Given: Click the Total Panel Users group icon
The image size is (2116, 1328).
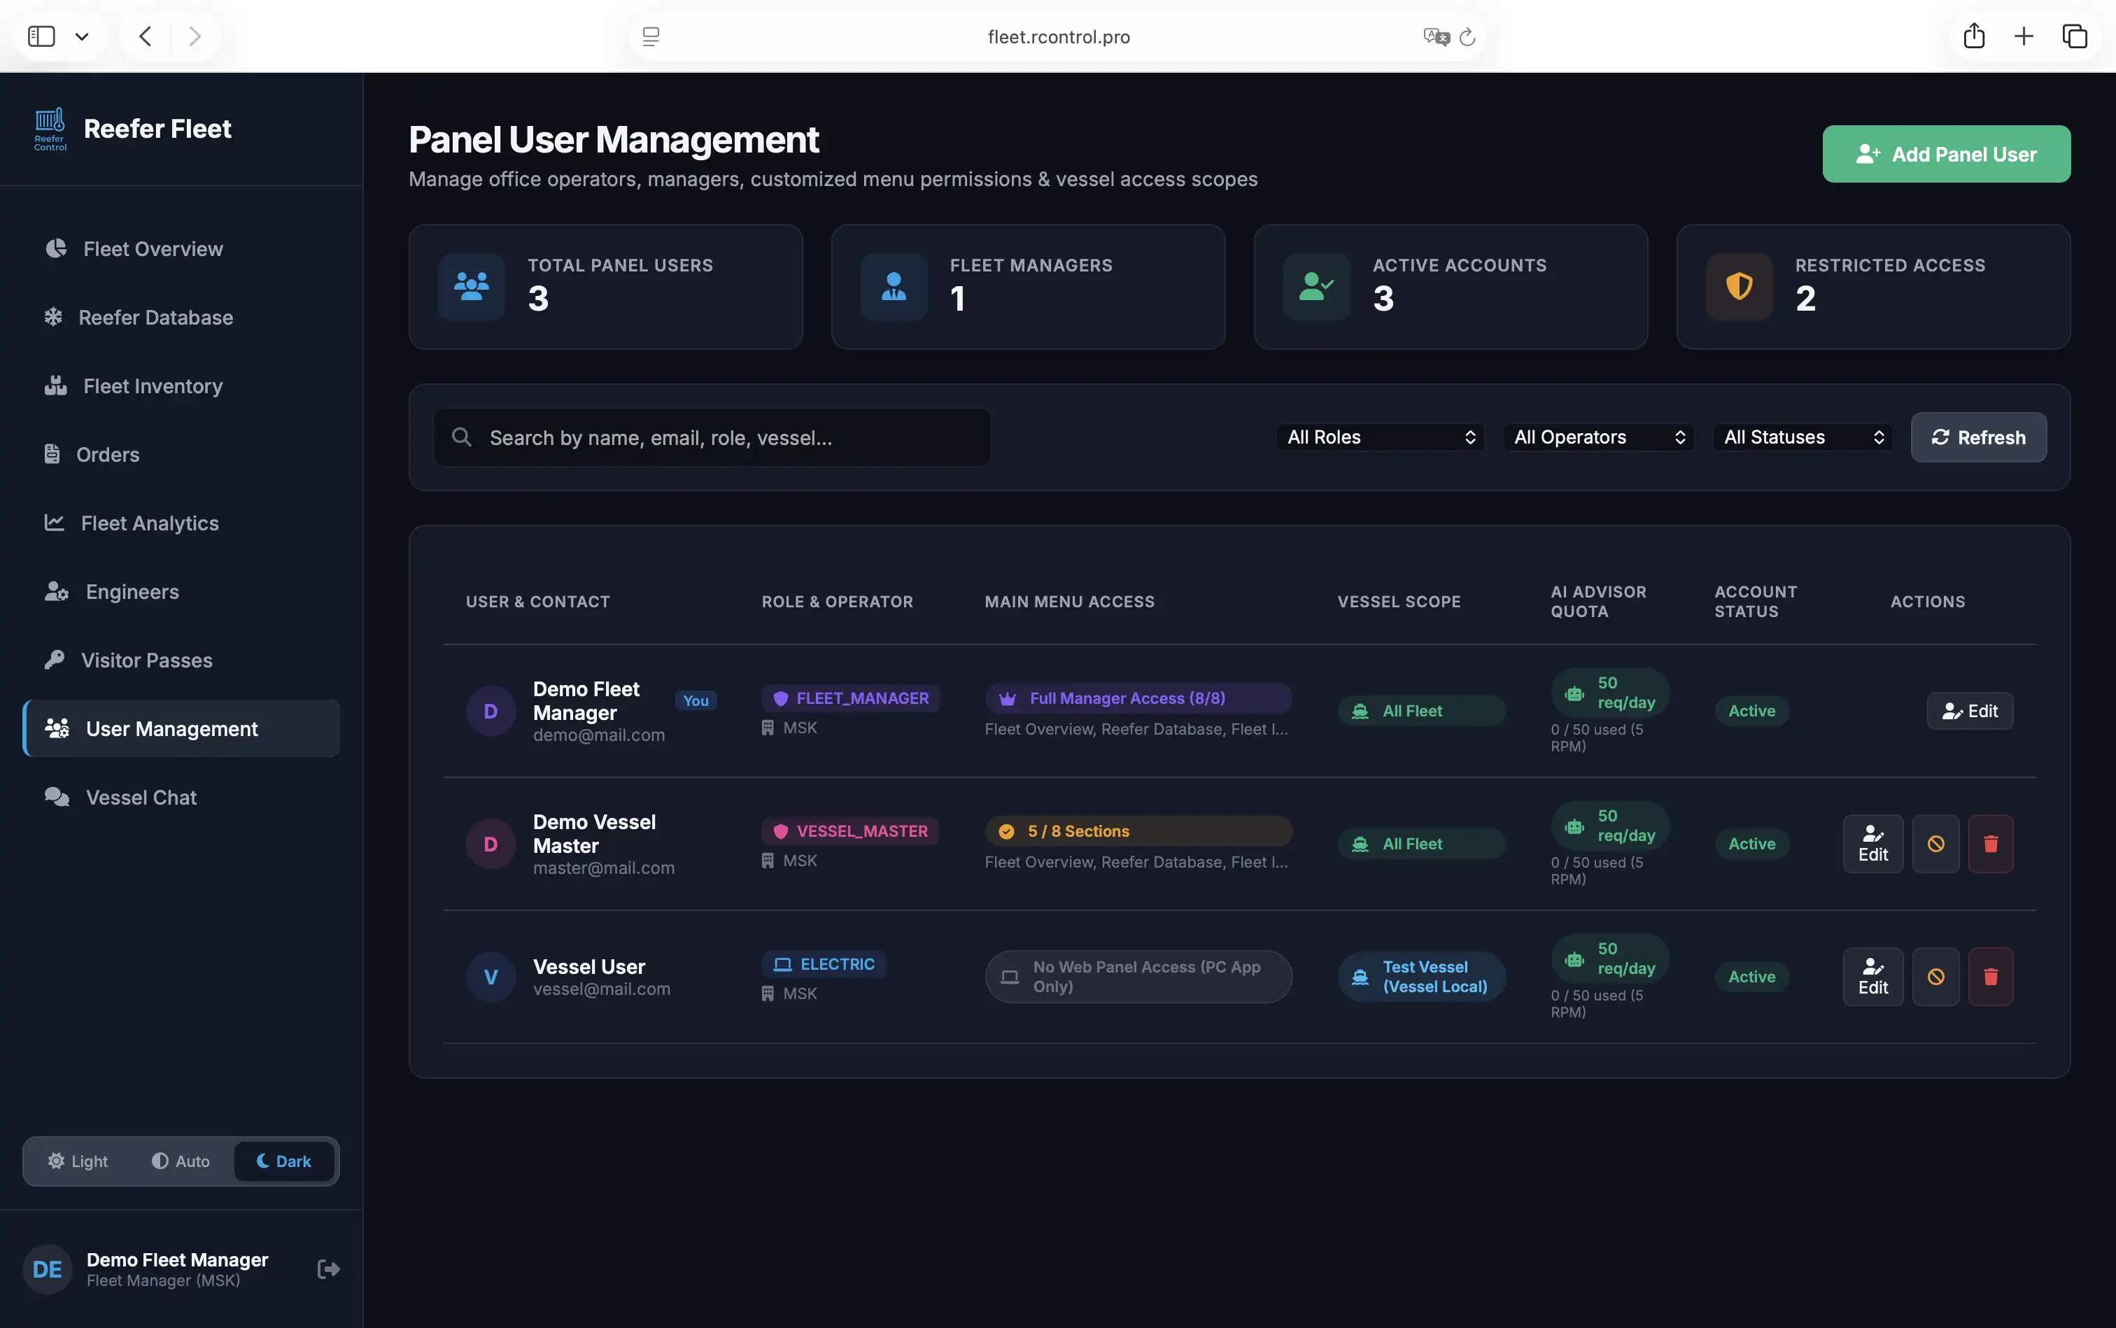Looking at the screenshot, I should tap(472, 286).
